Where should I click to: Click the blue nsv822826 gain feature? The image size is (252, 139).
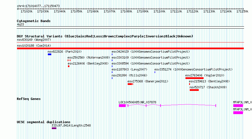(x=50, y=54)
